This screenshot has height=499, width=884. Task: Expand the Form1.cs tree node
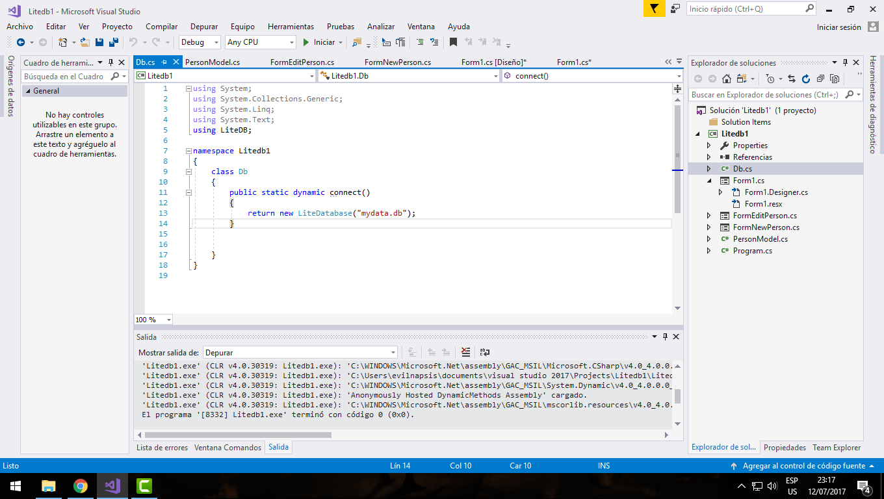pos(708,180)
